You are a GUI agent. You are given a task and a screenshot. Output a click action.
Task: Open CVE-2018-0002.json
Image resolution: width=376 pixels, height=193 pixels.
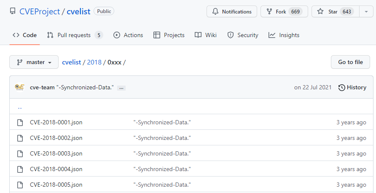pos(56,138)
